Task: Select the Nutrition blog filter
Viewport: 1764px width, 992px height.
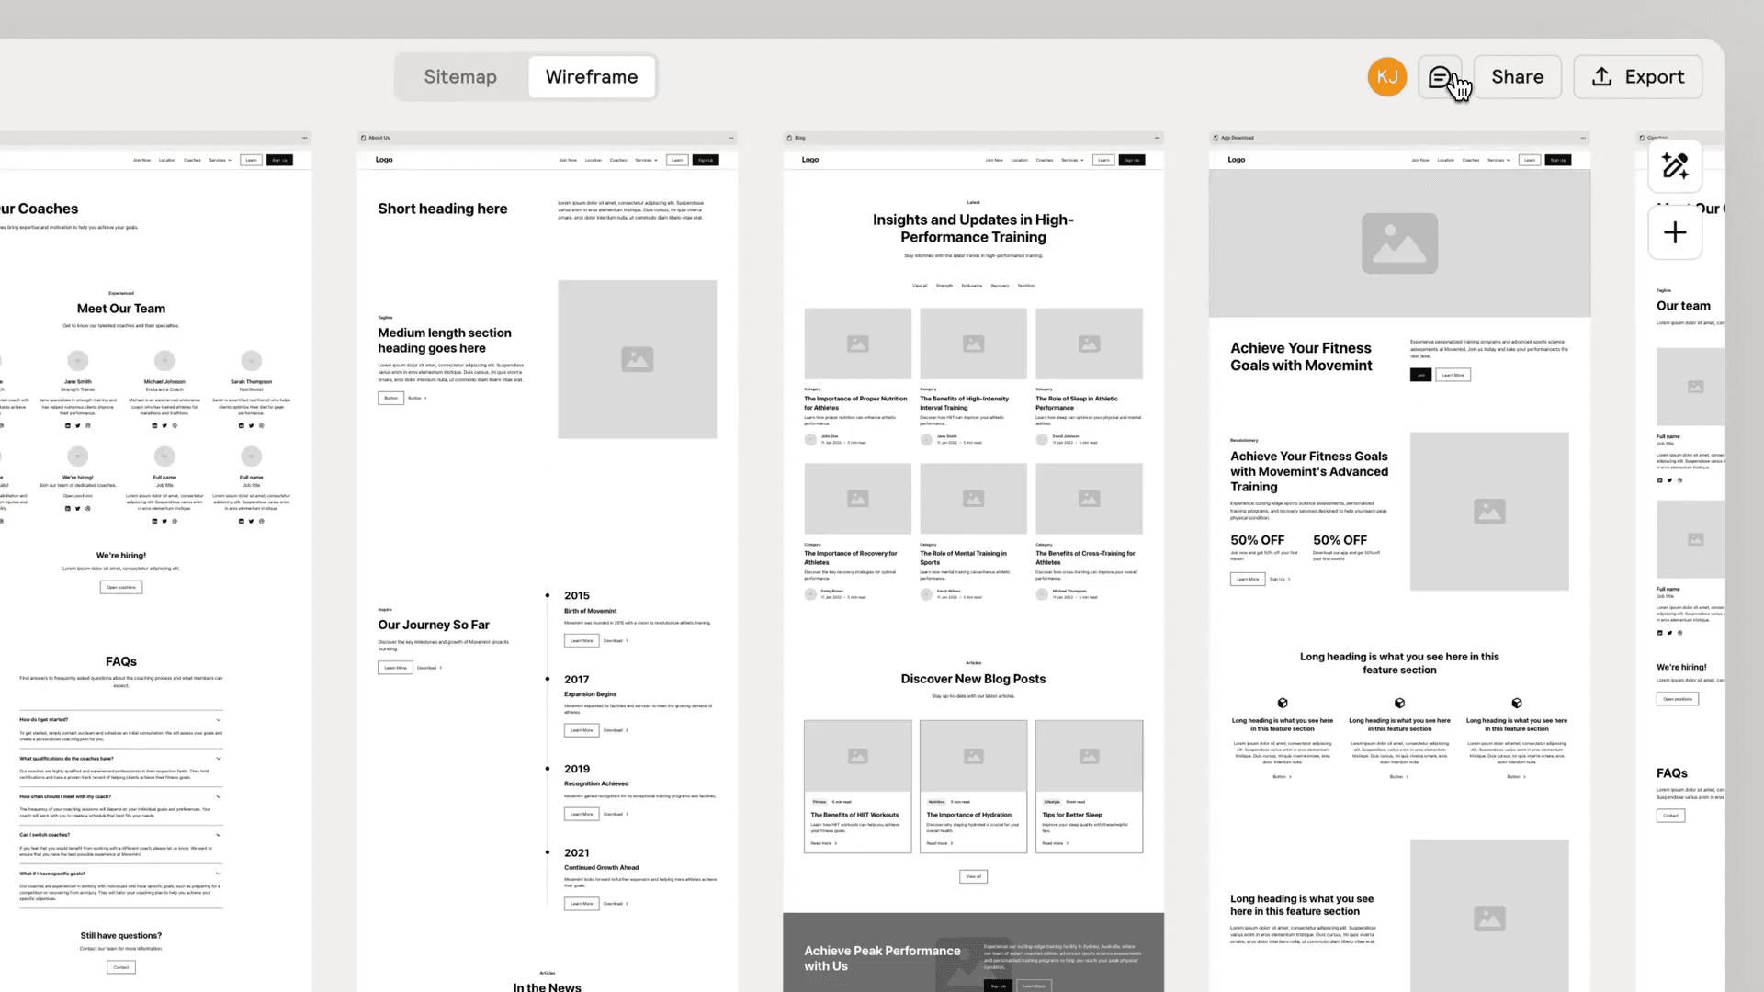Action: point(1026,286)
